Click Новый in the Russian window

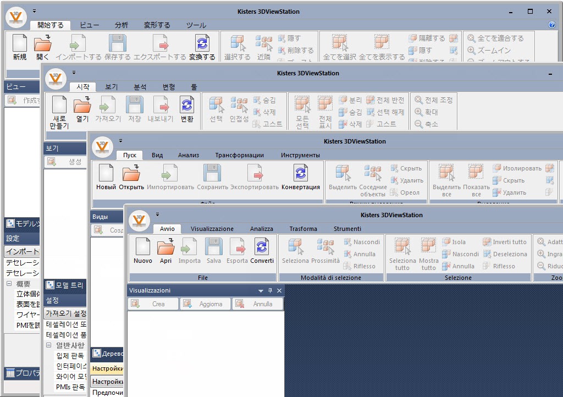click(x=106, y=177)
